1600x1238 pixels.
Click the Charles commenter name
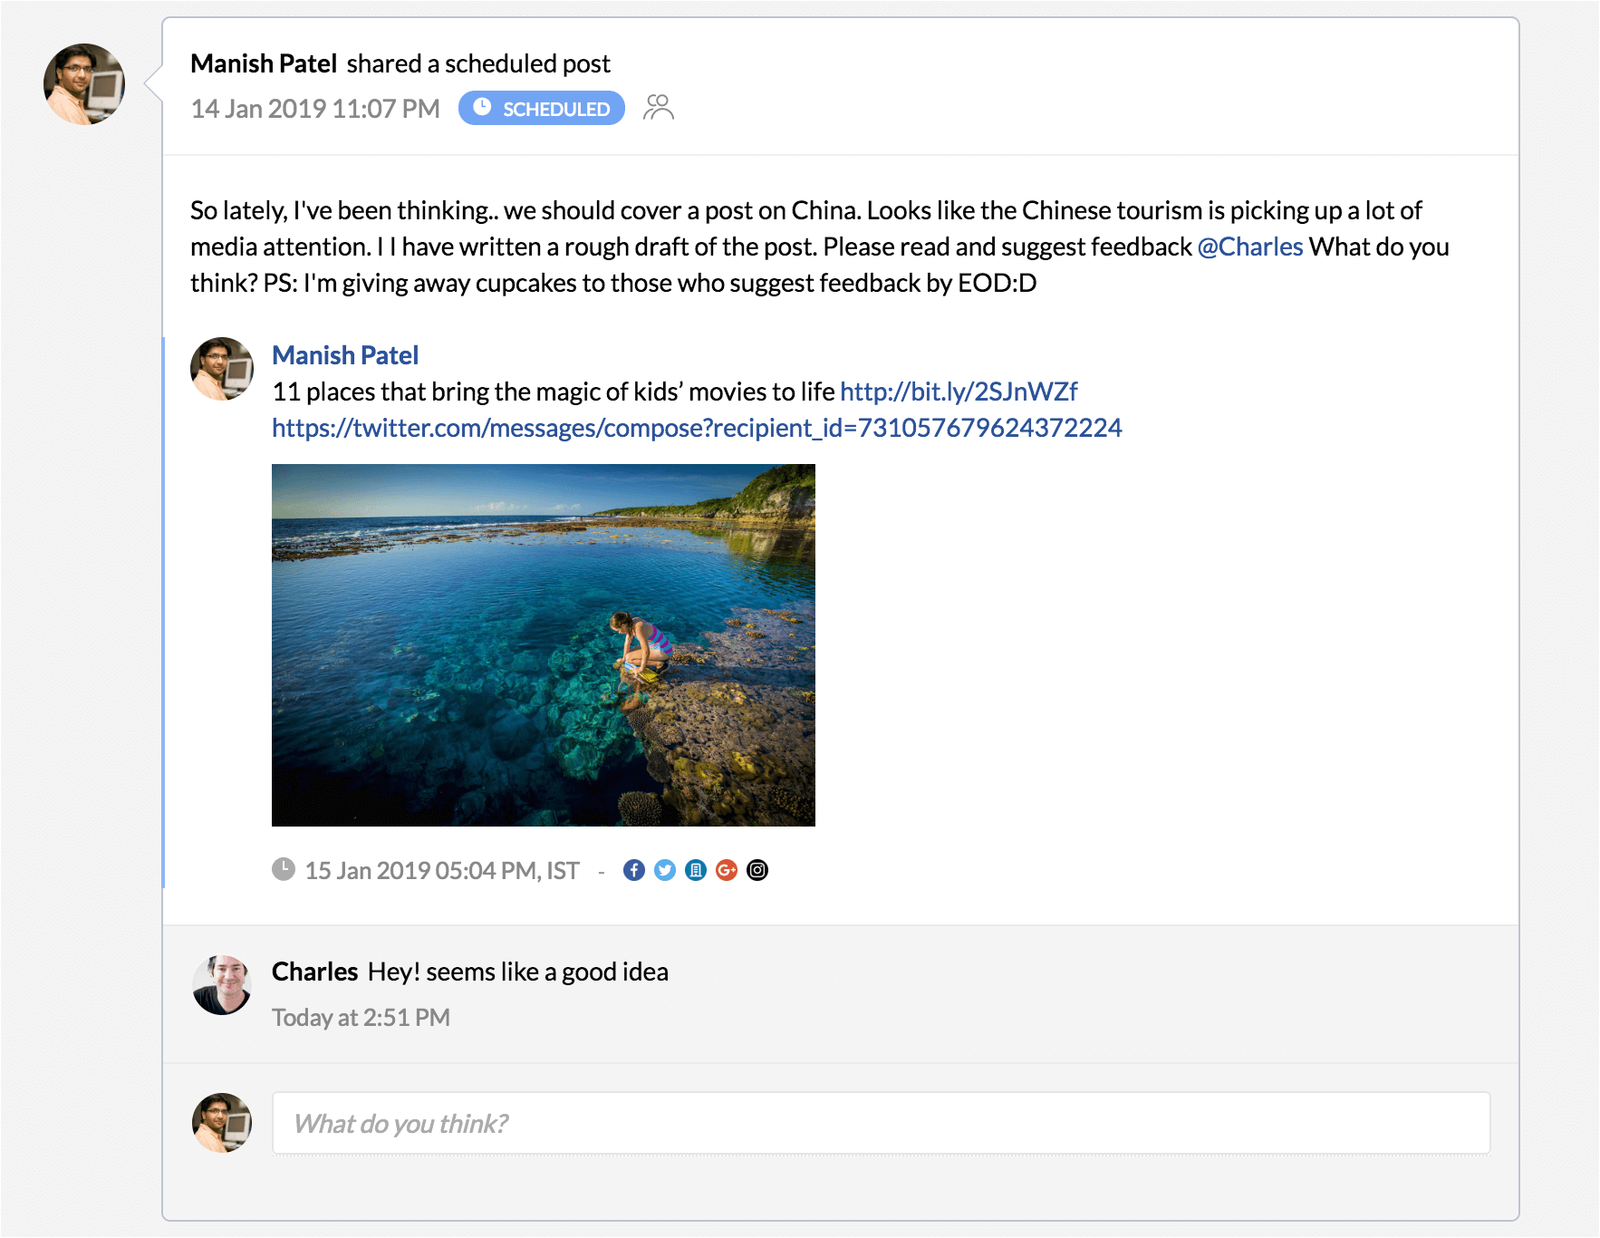[x=314, y=972]
